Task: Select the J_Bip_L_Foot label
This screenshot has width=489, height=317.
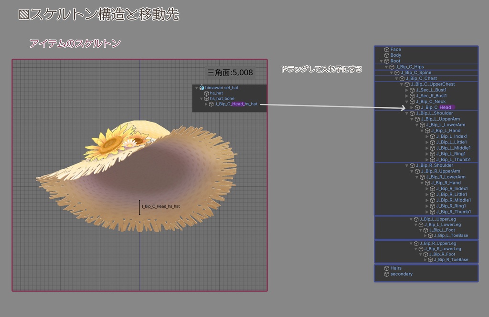Action: click(442, 230)
